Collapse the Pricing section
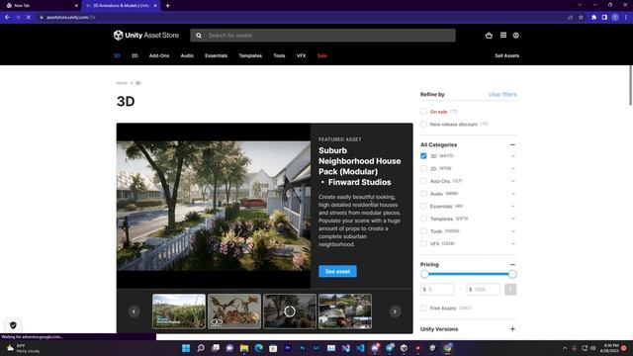The width and height of the screenshot is (633, 356). [512, 264]
